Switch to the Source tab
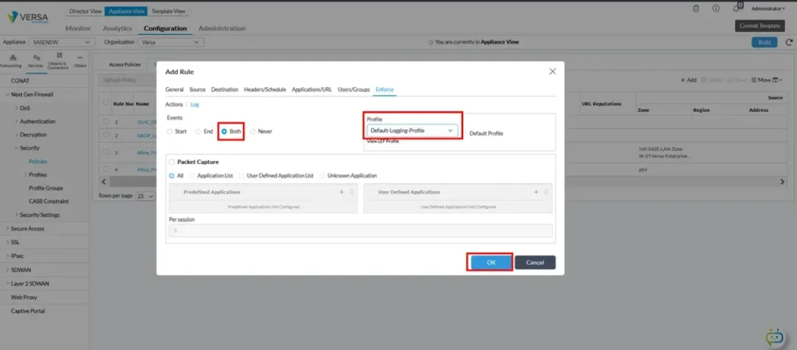Viewport: 797px width, 350px height. (x=198, y=89)
